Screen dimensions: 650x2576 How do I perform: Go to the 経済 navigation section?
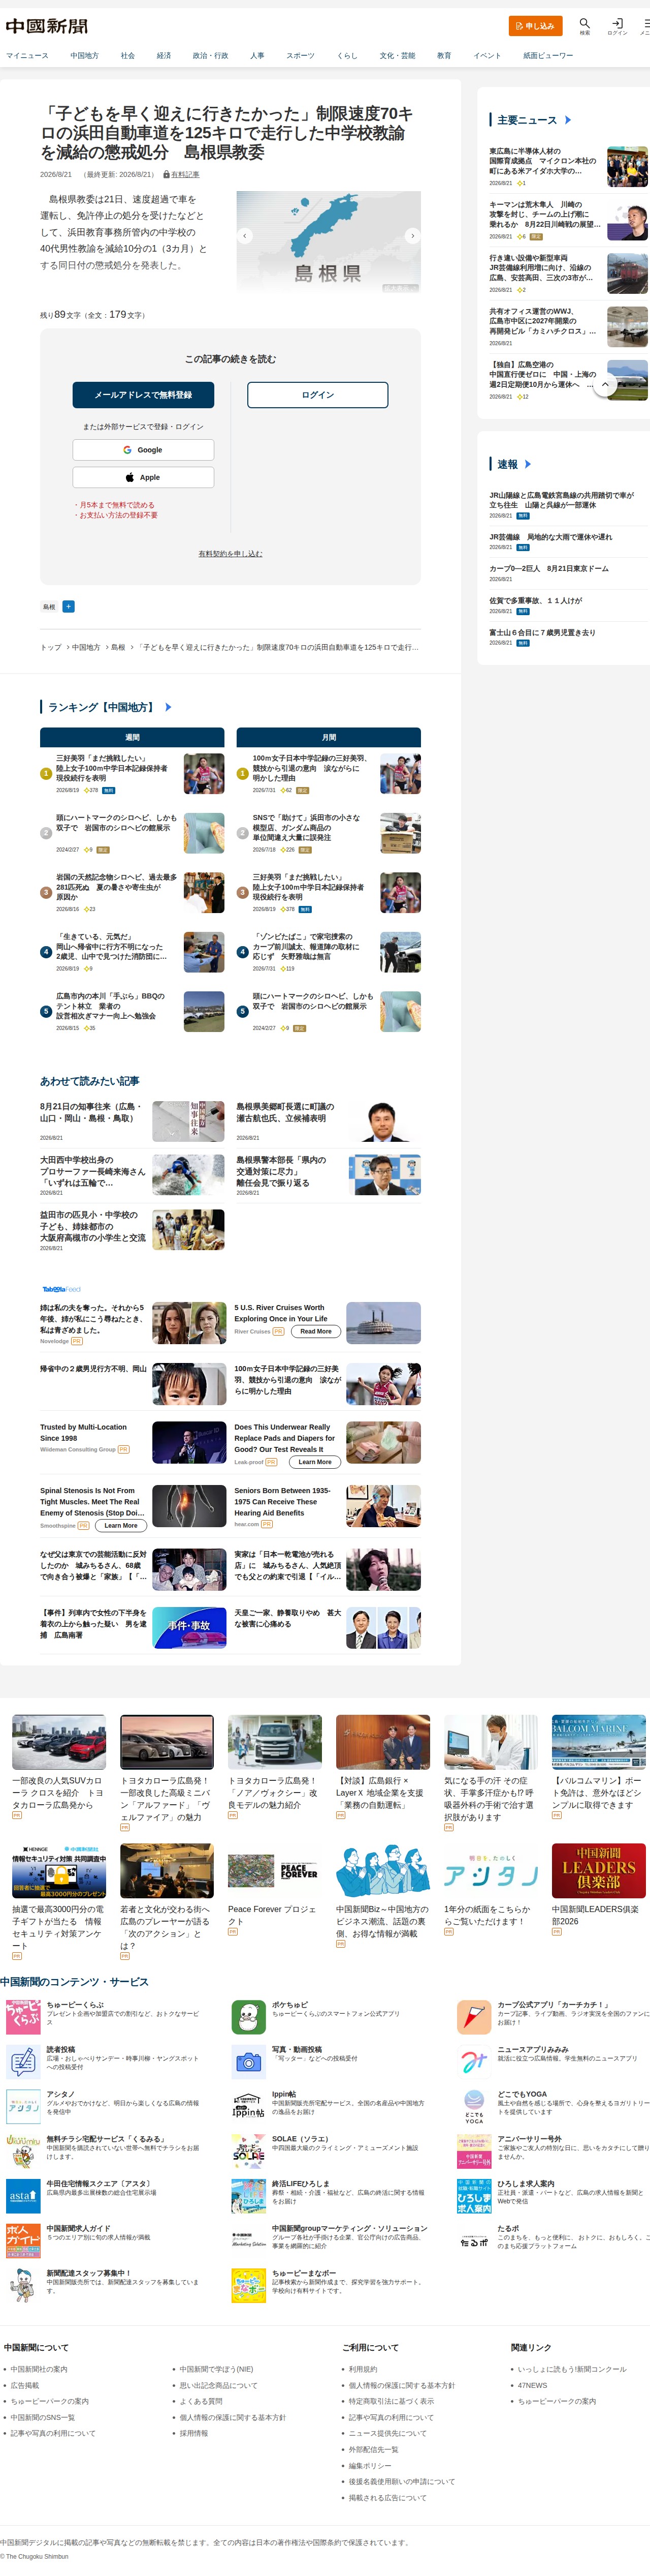pos(164,56)
